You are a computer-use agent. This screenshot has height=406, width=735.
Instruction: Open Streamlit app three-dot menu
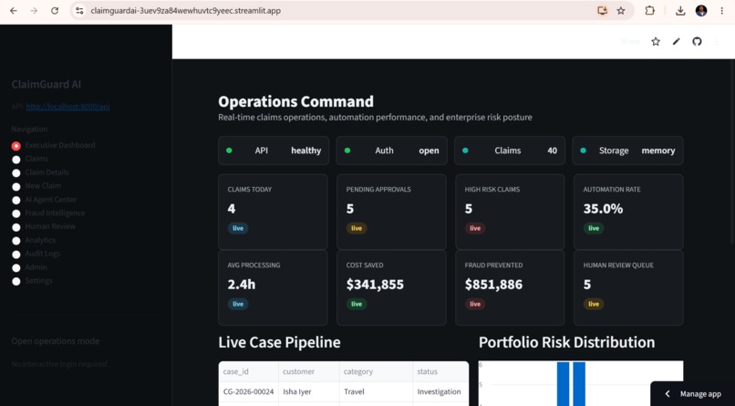coord(717,42)
